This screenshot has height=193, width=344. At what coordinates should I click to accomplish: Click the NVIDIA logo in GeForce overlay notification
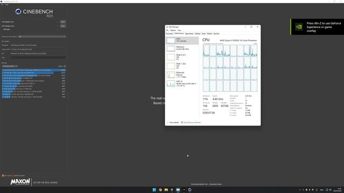pyautogui.click(x=299, y=27)
